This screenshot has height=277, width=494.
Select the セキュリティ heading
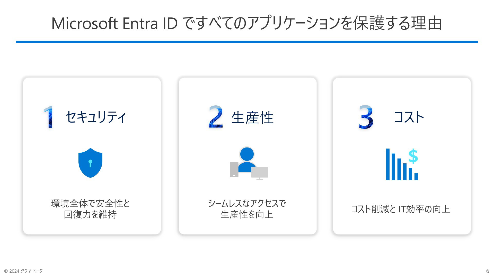pyautogui.click(x=96, y=117)
